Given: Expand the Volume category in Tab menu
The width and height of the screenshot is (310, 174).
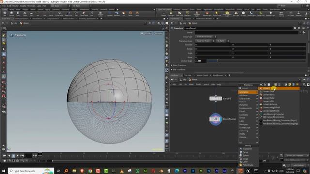Looking at the screenshot, I should pos(248,137).
